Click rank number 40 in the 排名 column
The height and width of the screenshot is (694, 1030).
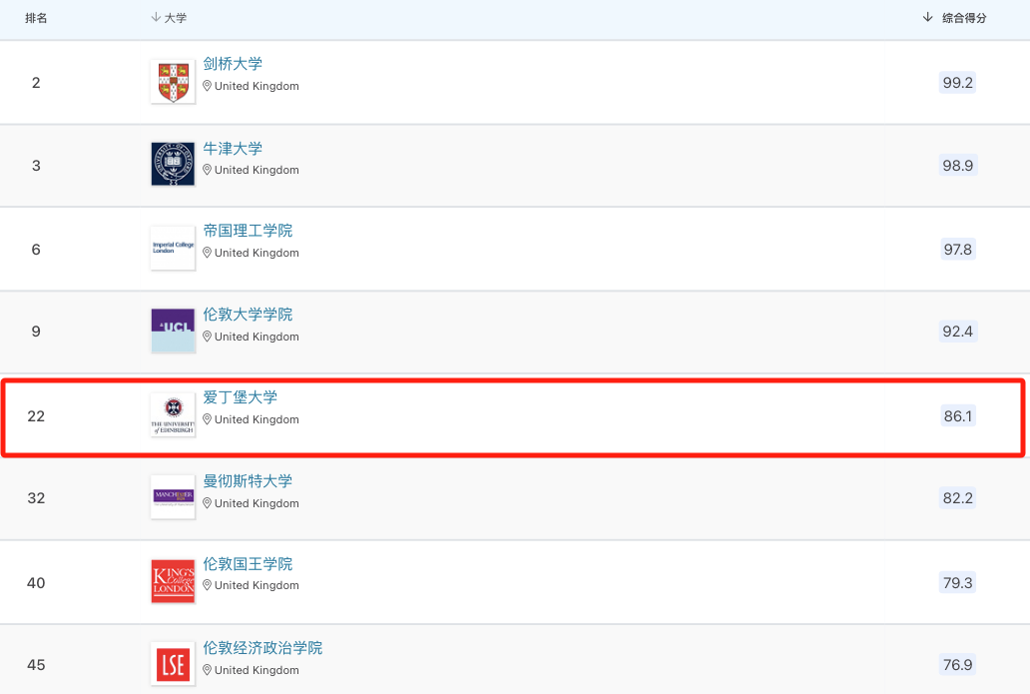tap(36, 583)
